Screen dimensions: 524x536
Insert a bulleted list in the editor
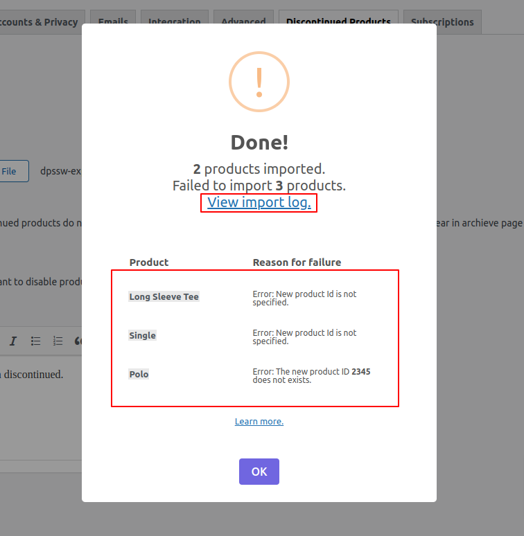(36, 341)
